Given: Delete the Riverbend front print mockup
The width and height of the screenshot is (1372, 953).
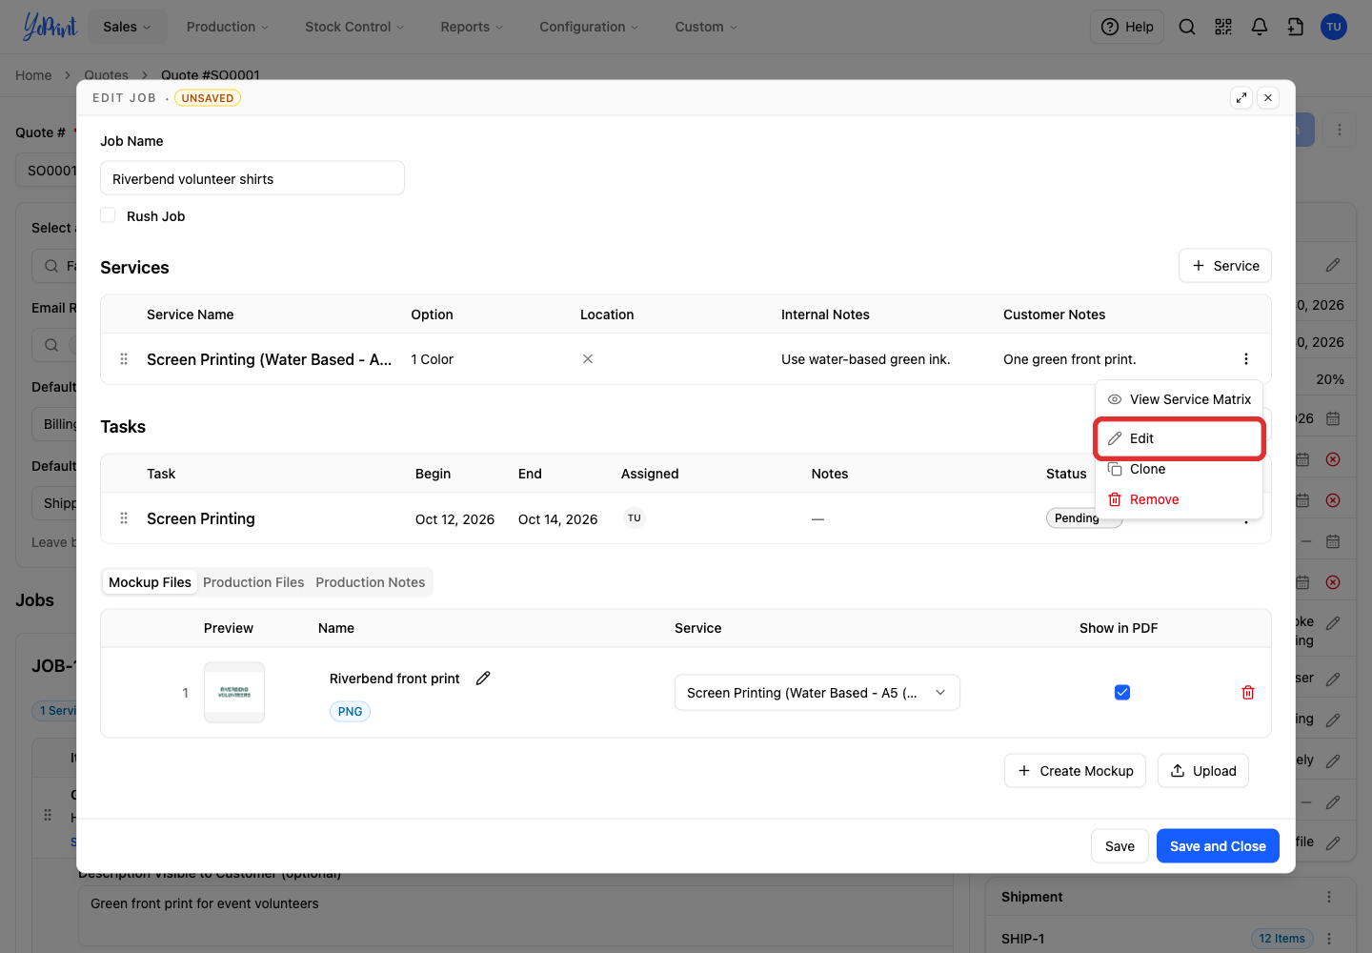Looking at the screenshot, I should click(1248, 693).
